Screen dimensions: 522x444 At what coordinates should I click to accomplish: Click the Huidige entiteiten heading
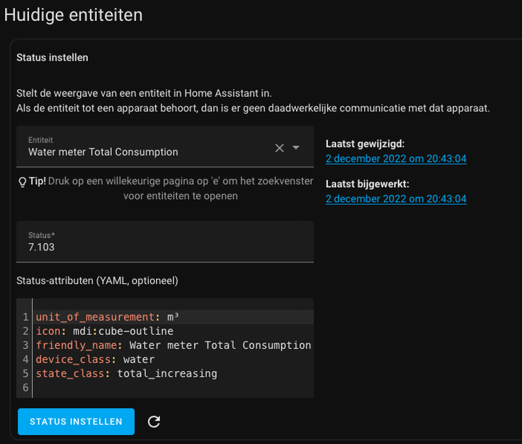pyautogui.click(x=73, y=15)
